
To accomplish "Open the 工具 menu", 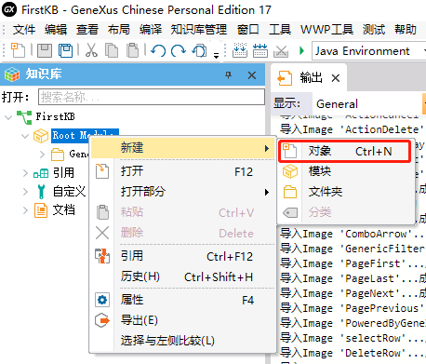I will pos(280,30).
